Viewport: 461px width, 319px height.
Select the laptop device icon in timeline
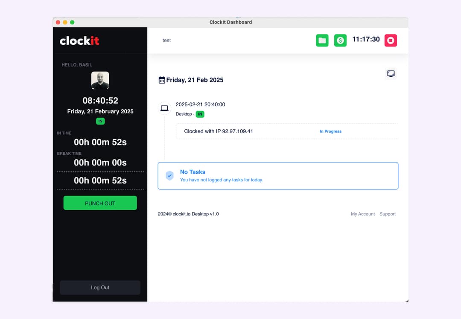164,108
